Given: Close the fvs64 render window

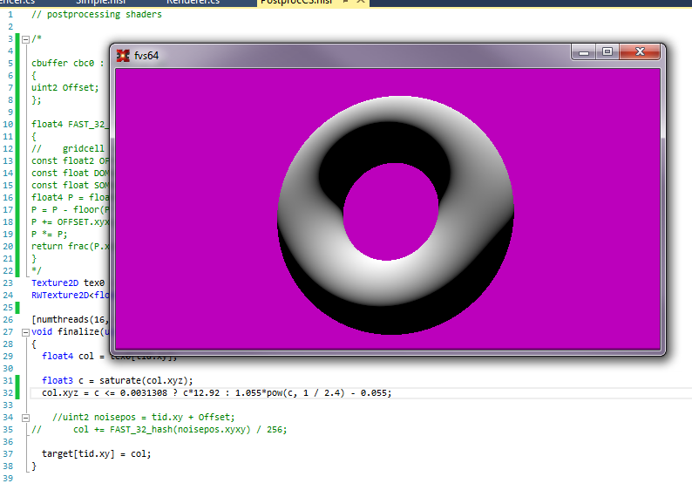Looking at the screenshot, I should coord(640,52).
